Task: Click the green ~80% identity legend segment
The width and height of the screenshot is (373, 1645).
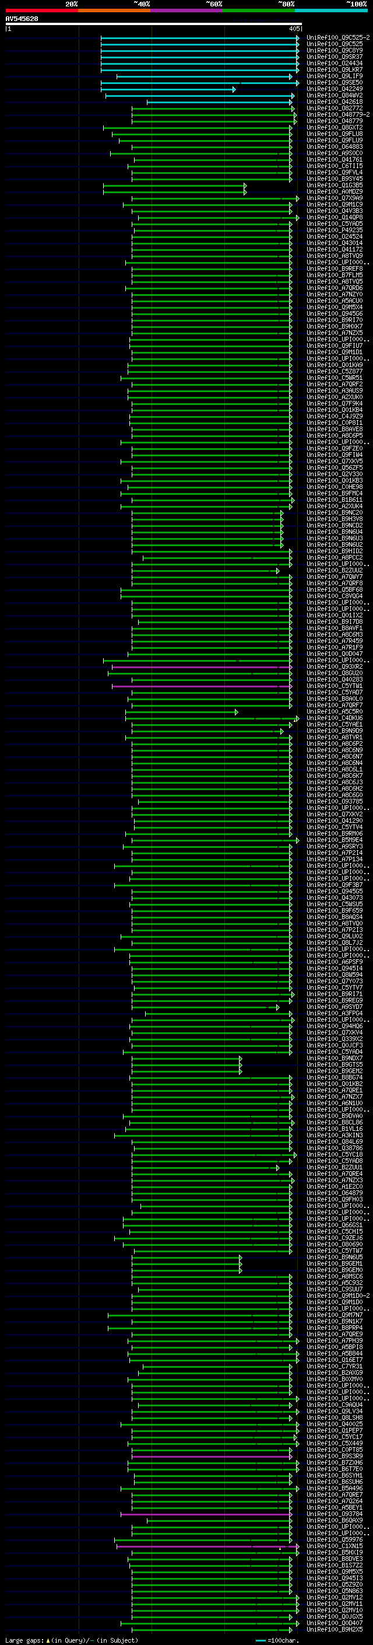Action: tap(259, 11)
